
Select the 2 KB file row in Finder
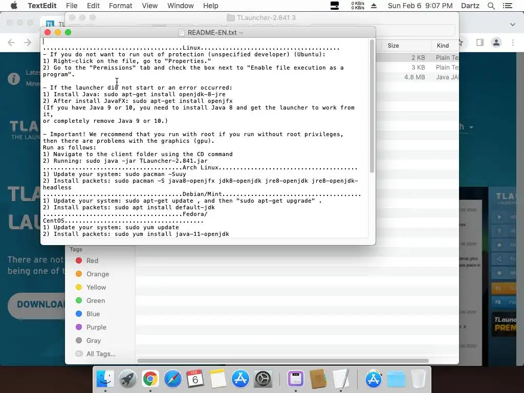pyautogui.click(x=417, y=57)
